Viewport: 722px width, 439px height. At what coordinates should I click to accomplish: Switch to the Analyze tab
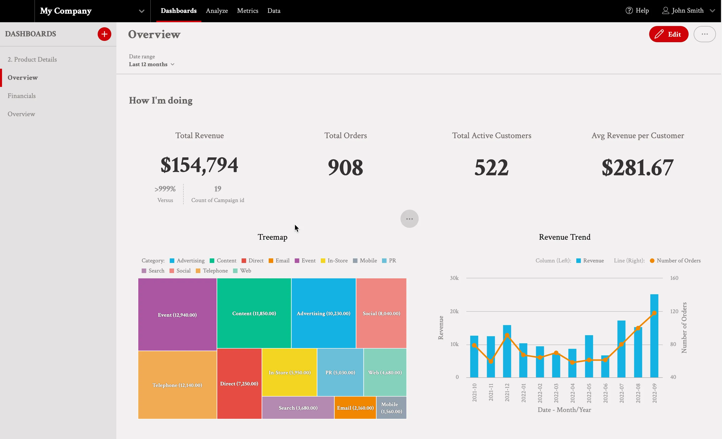click(217, 11)
